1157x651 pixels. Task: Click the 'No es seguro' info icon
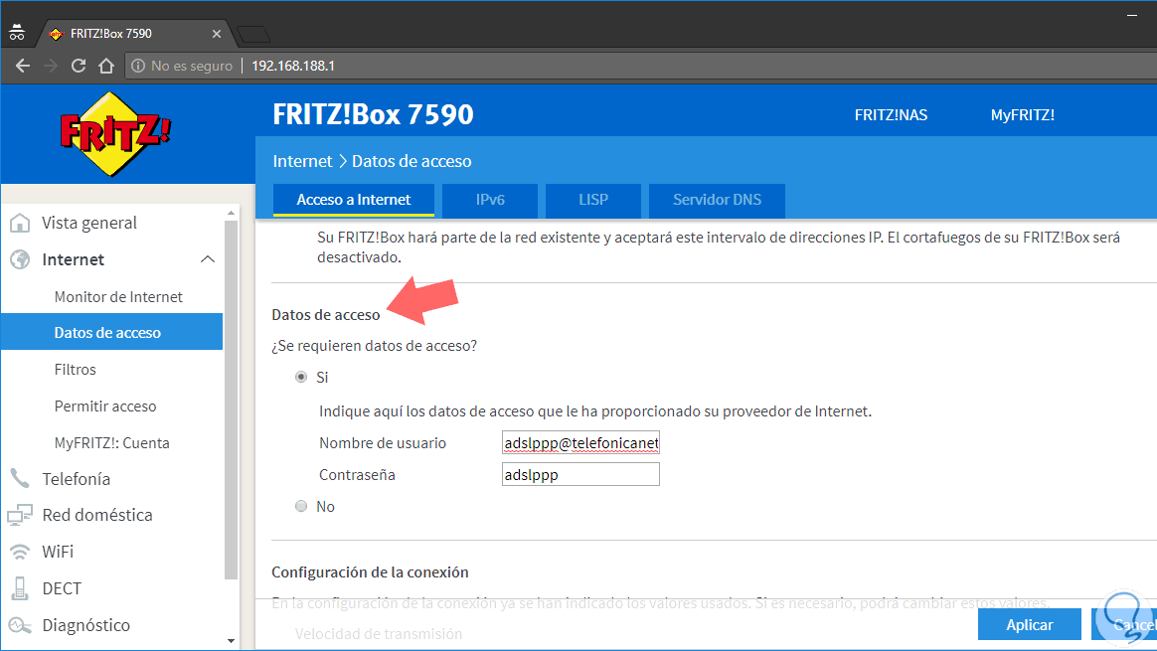[x=138, y=66]
